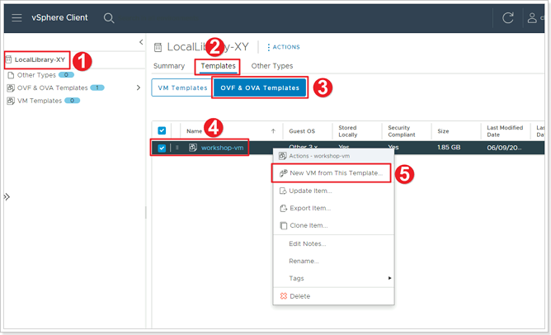The image size is (551, 335).
Task: Switch to the Summary tab
Action: [169, 66]
